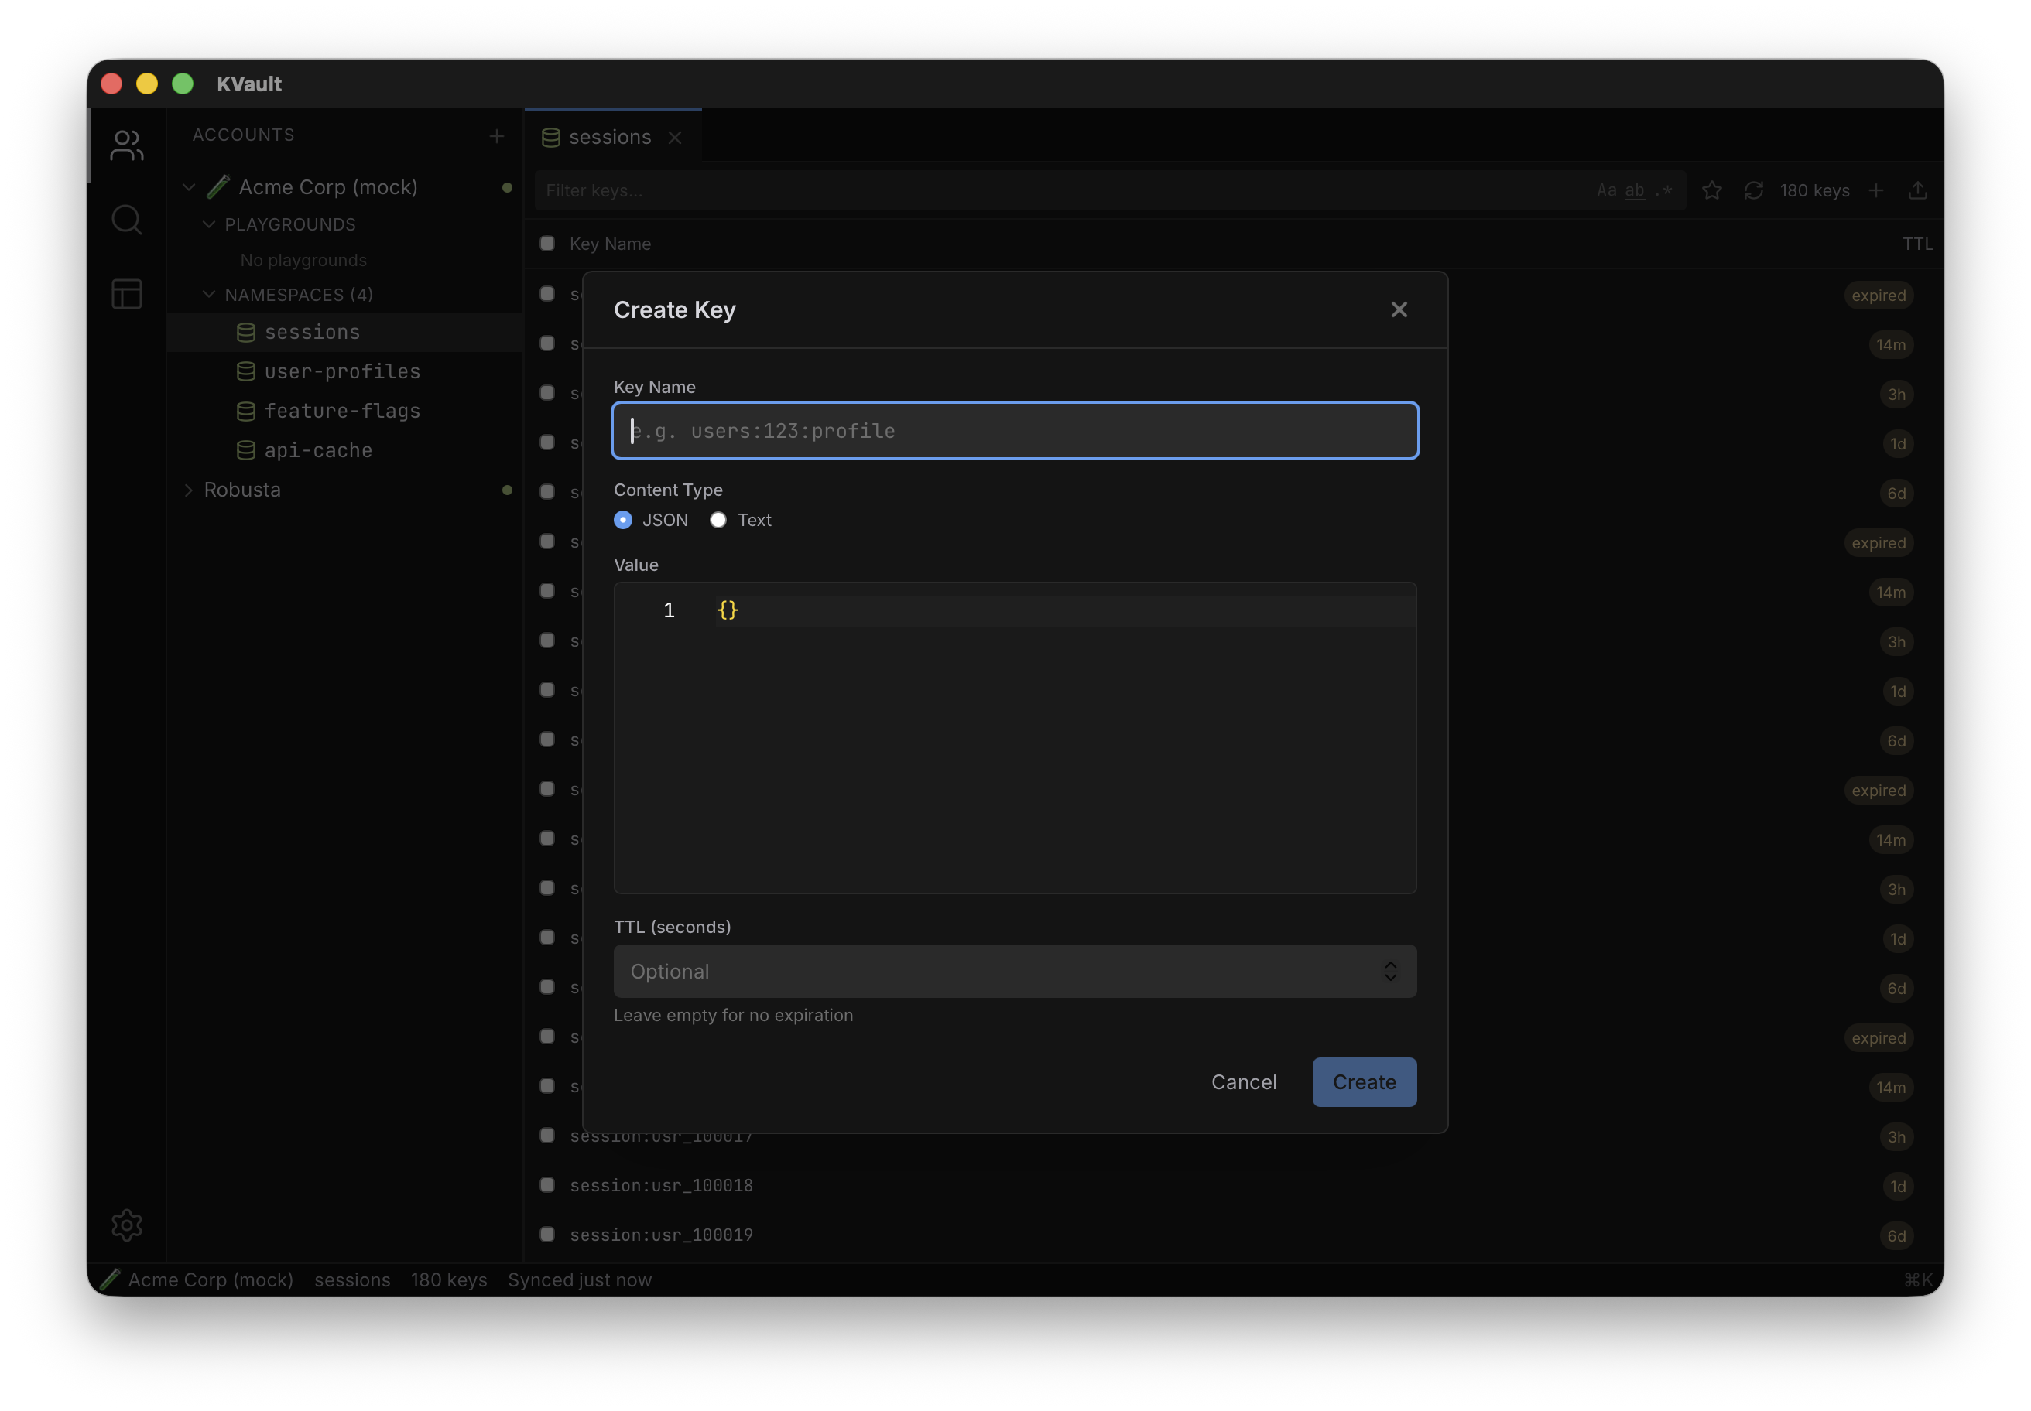Collapse the NAMESPACES (4) section

tap(209, 295)
